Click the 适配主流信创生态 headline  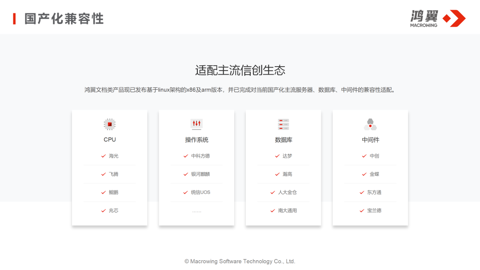pos(240,70)
